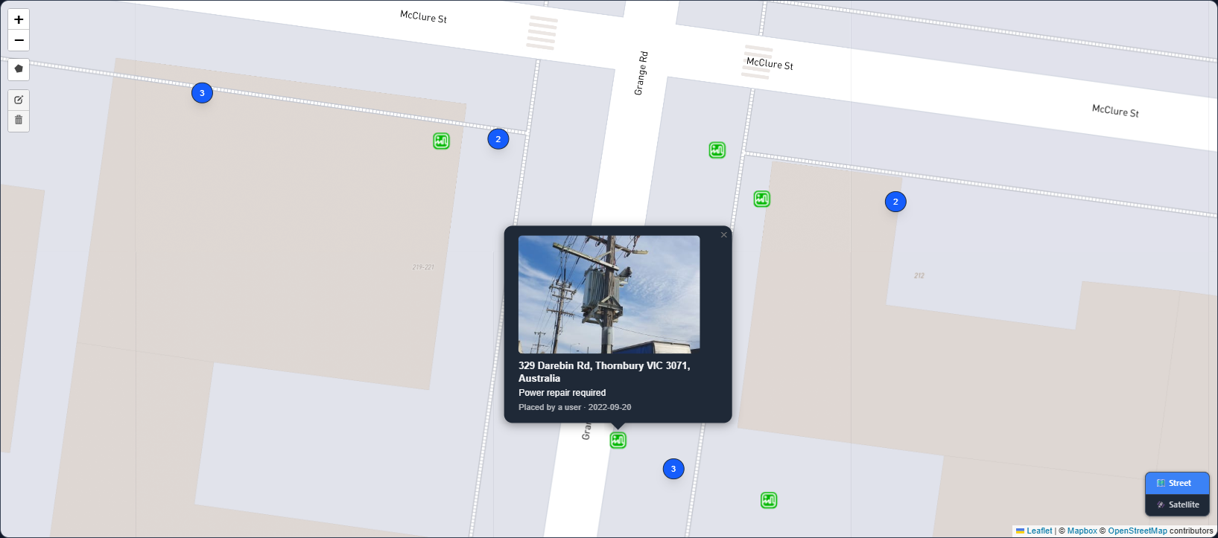The image size is (1218, 538).
Task: Expand the cluster of 2 near Grange Rd
Action: [498, 139]
